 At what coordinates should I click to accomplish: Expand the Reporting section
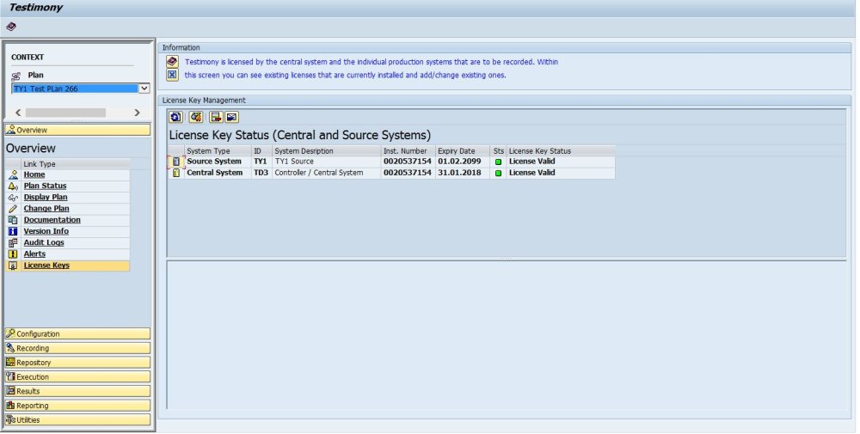(77, 406)
